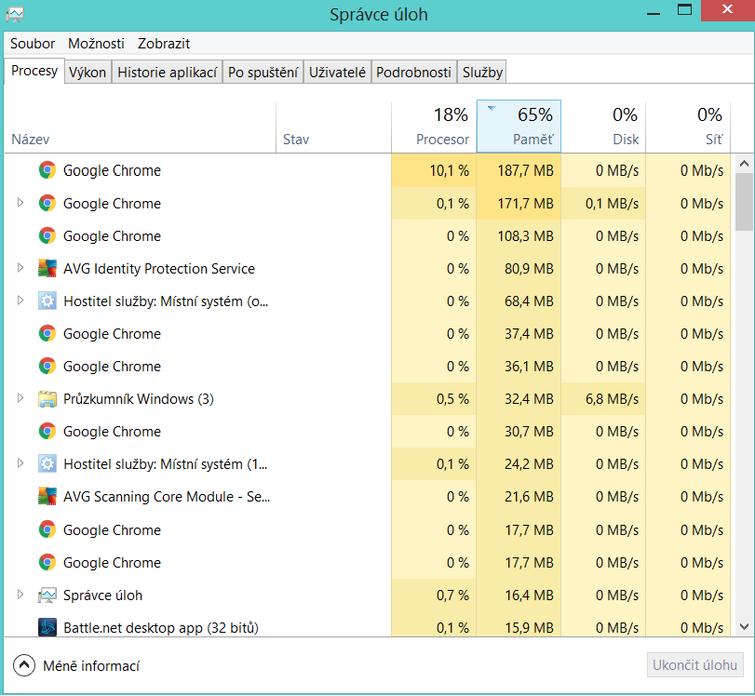This screenshot has width=755, height=696.
Task: Sort by the Stav column header
Action: tap(333, 127)
